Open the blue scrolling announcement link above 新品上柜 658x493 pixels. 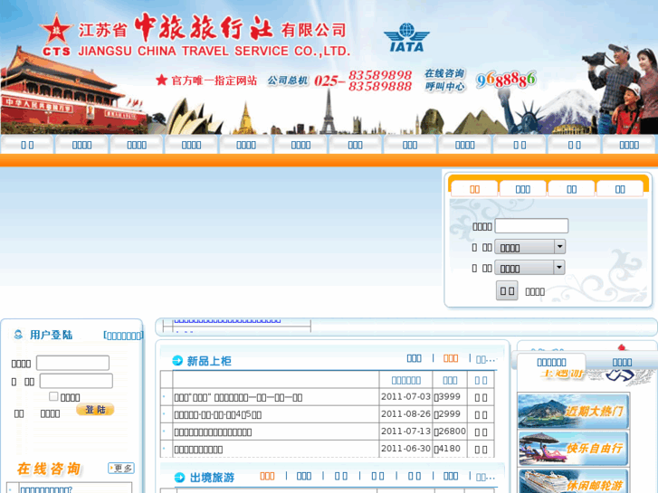(227, 320)
